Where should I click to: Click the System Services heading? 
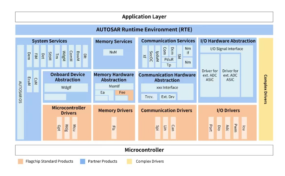click(49, 41)
